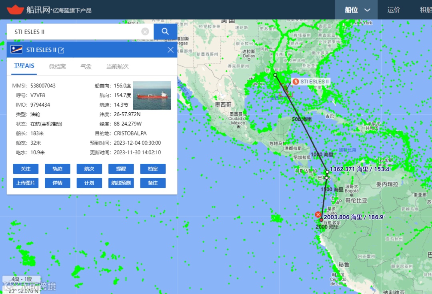Click the MMSI value 538007043
The height and width of the screenshot is (294, 432).
pyautogui.click(x=43, y=86)
